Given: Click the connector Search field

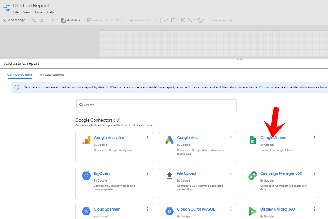Looking at the screenshot, I should pos(156,105).
